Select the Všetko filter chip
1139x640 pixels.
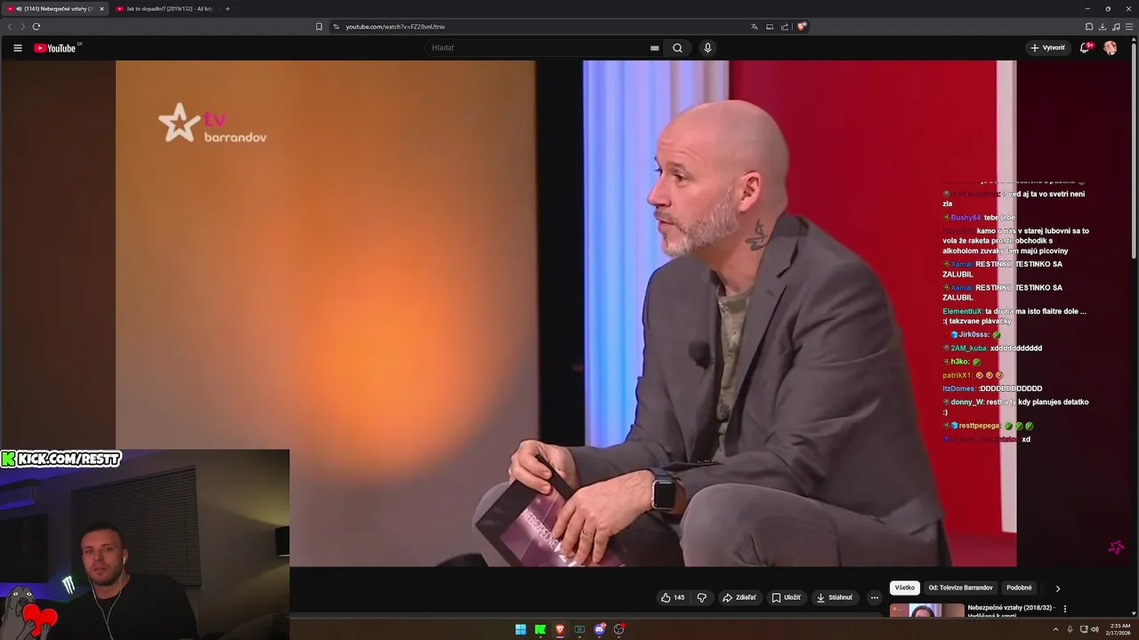point(904,588)
